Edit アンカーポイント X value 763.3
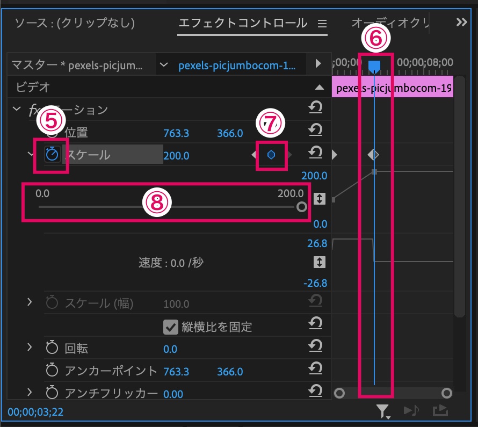Screen dimensions: 478x427 (176, 372)
